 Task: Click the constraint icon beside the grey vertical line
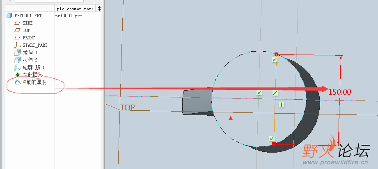coord(259,93)
